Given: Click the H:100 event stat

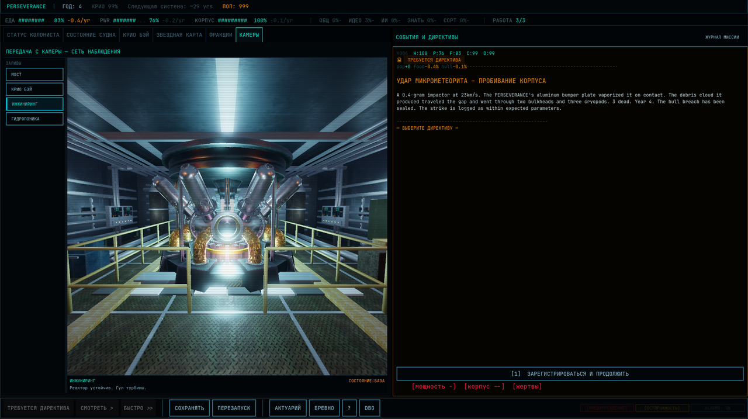Looking at the screenshot, I should pos(420,53).
